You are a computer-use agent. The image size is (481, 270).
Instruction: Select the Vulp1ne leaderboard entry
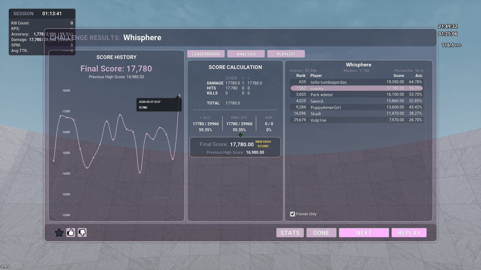pos(357,120)
